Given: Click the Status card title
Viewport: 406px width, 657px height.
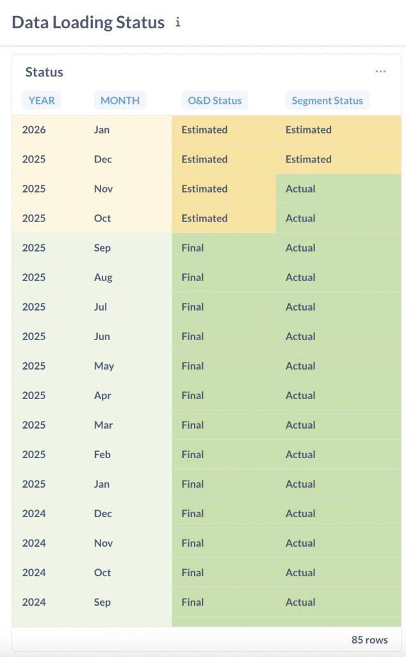Looking at the screenshot, I should (44, 72).
